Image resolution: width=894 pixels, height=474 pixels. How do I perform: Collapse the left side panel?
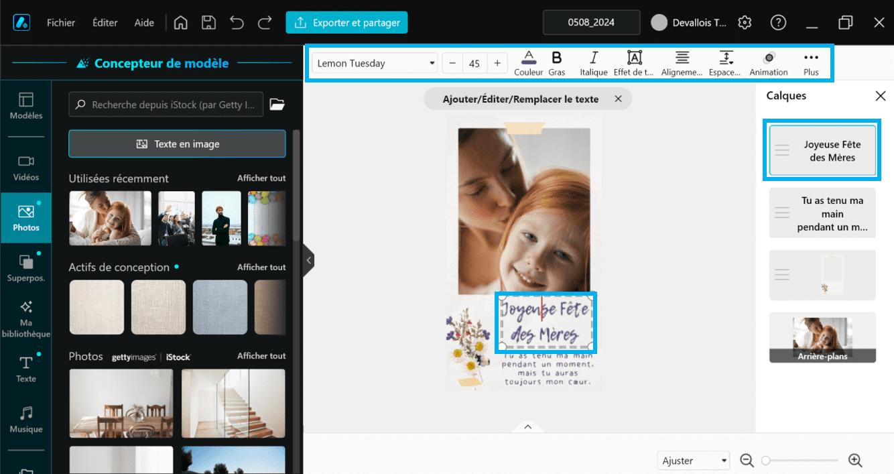(308, 259)
